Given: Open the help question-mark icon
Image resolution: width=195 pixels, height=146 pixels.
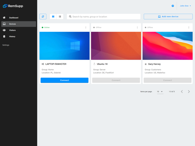Looking at the screenshot, I should coord(173,6).
